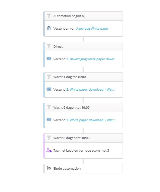Open the Aanvraag White paper form link
160x192 pixels.
92,29
